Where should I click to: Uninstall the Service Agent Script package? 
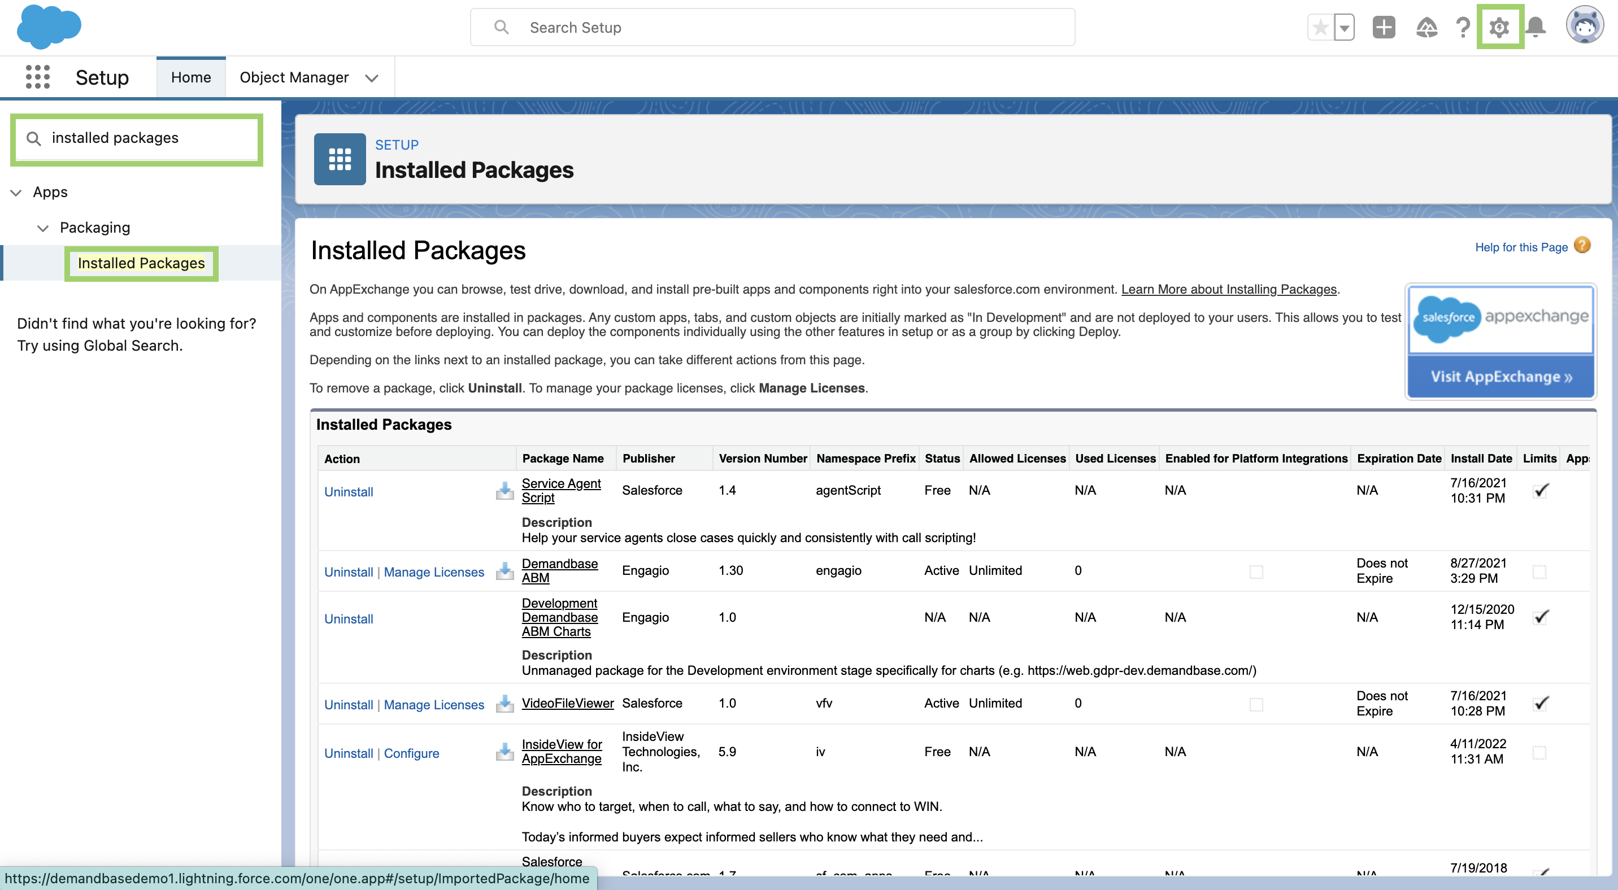click(349, 492)
